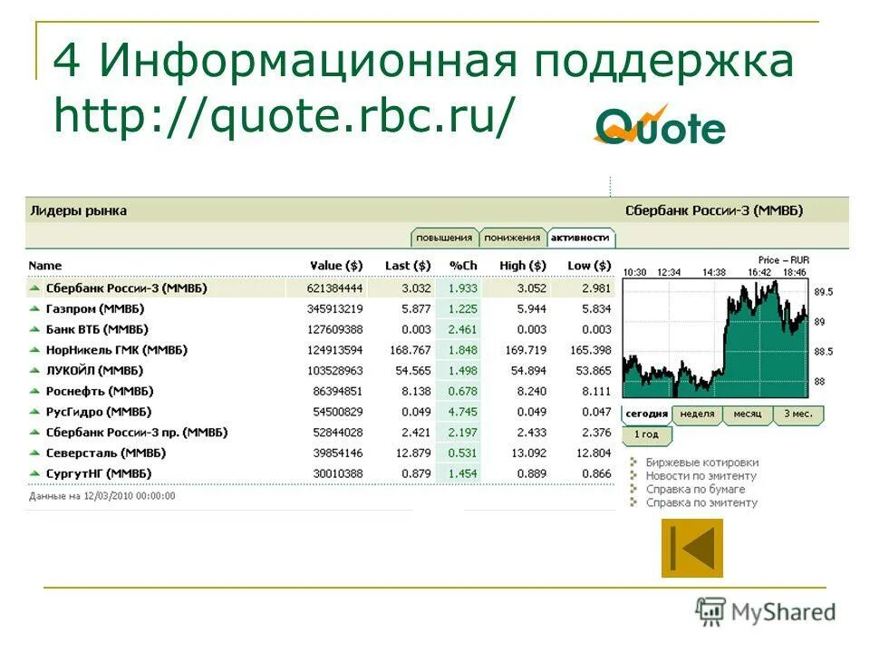Click green up arrow beside Газпром (ММВБ)

34,308
